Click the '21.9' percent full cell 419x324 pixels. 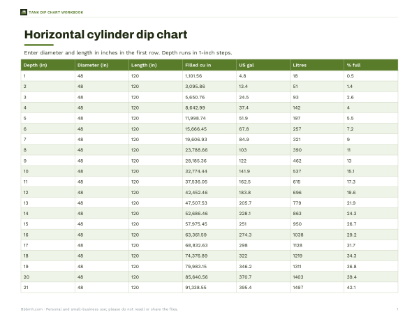pos(372,203)
